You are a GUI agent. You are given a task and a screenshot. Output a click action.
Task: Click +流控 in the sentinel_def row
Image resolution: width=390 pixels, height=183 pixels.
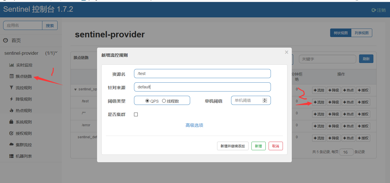coord(319,138)
